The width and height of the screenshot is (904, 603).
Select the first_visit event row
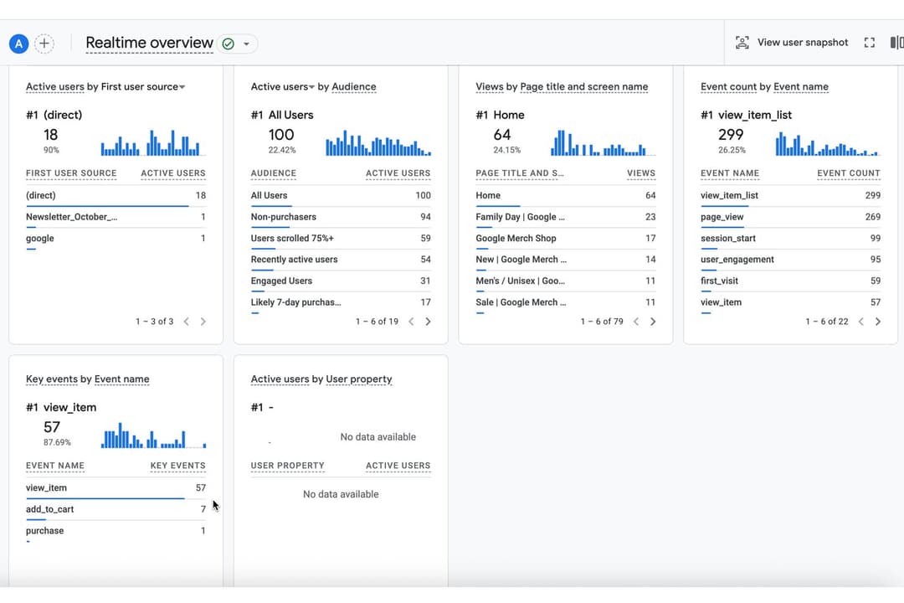coord(790,281)
